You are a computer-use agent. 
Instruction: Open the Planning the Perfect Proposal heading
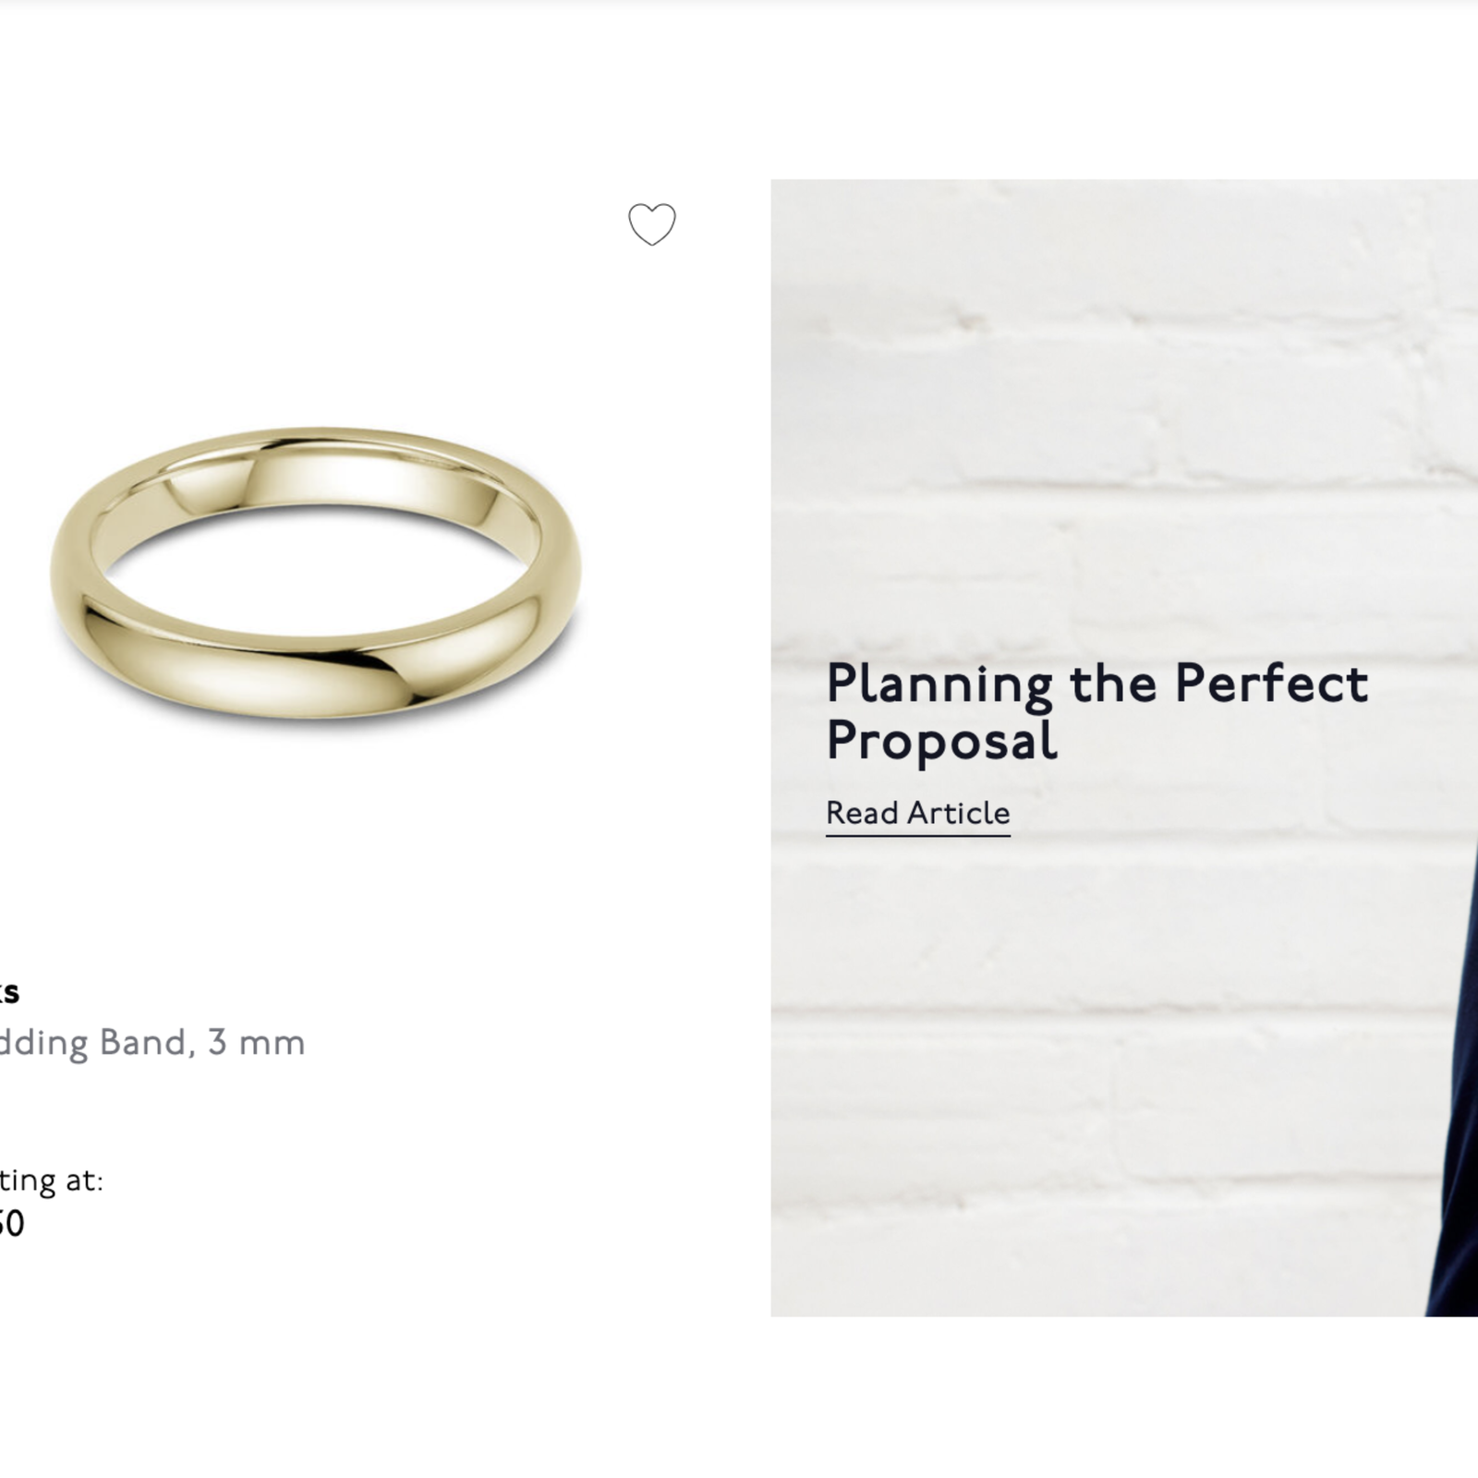coord(1096,711)
